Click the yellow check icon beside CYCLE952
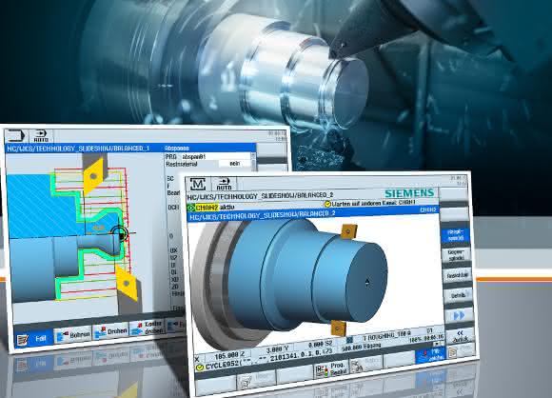 [x=200, y=368]
